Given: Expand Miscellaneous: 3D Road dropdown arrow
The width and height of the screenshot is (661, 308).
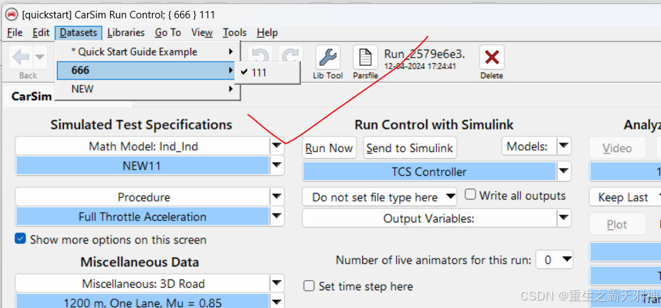Looking at the screenshot, I should 276,283.
